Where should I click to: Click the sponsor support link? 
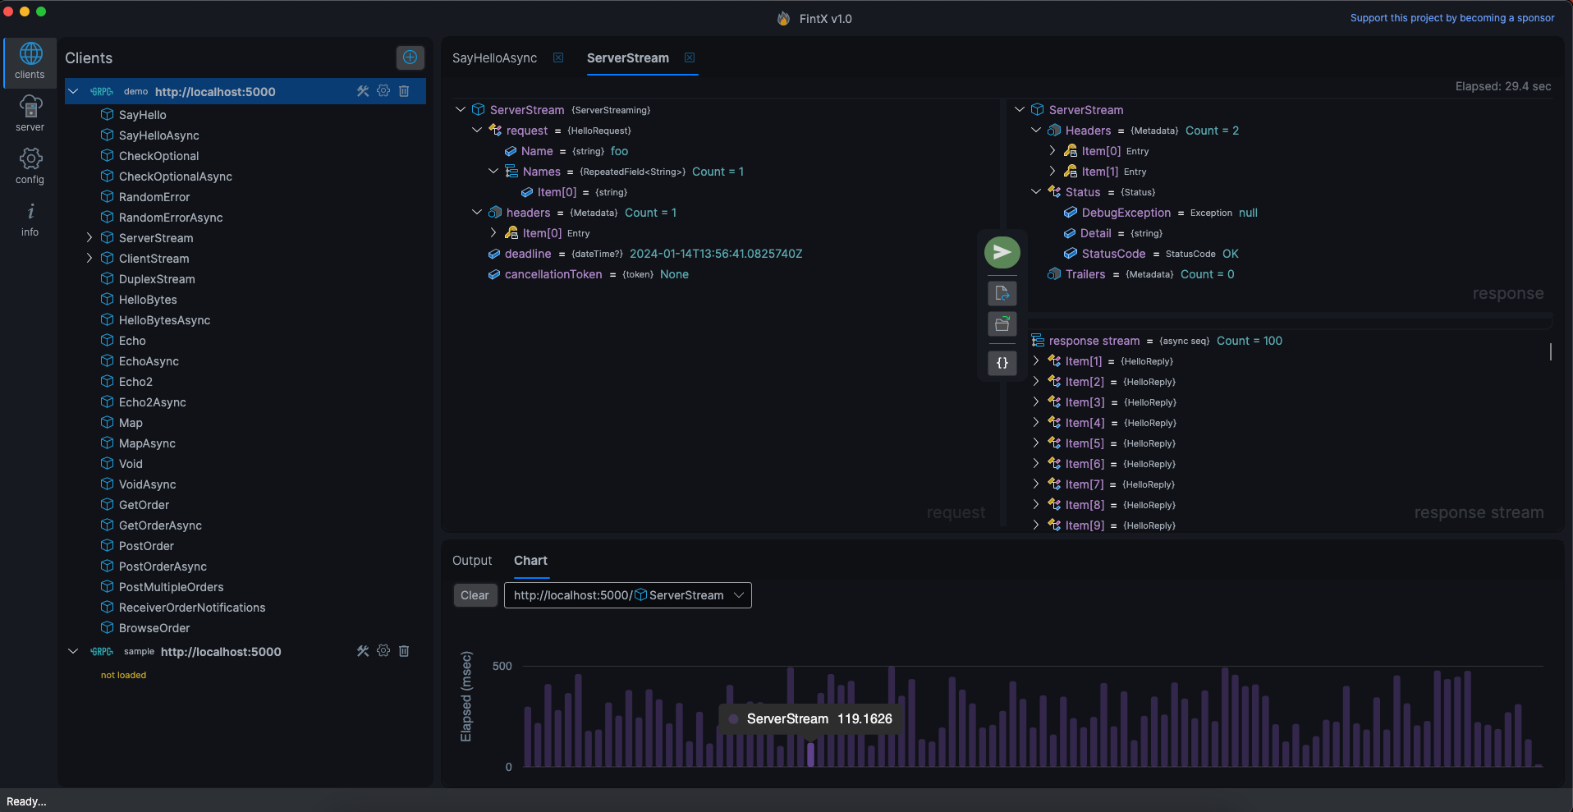coord(1451,18)
